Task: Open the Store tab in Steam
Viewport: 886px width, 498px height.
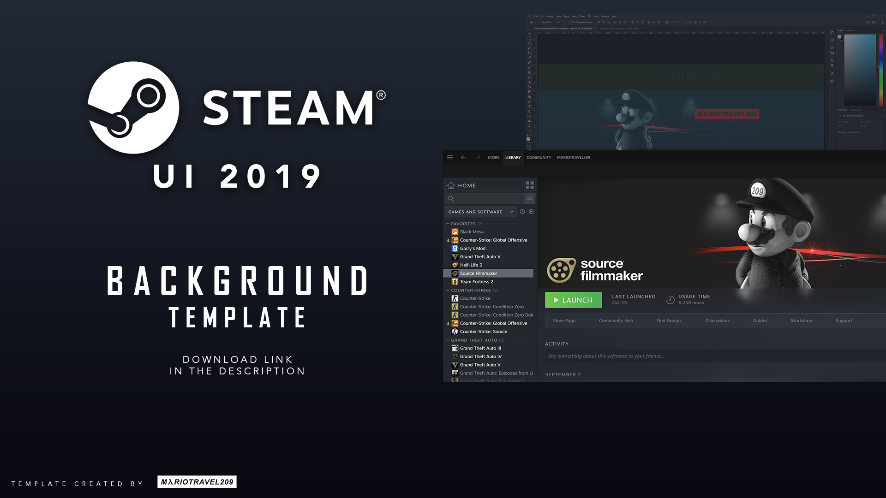Action: [493, 157]
